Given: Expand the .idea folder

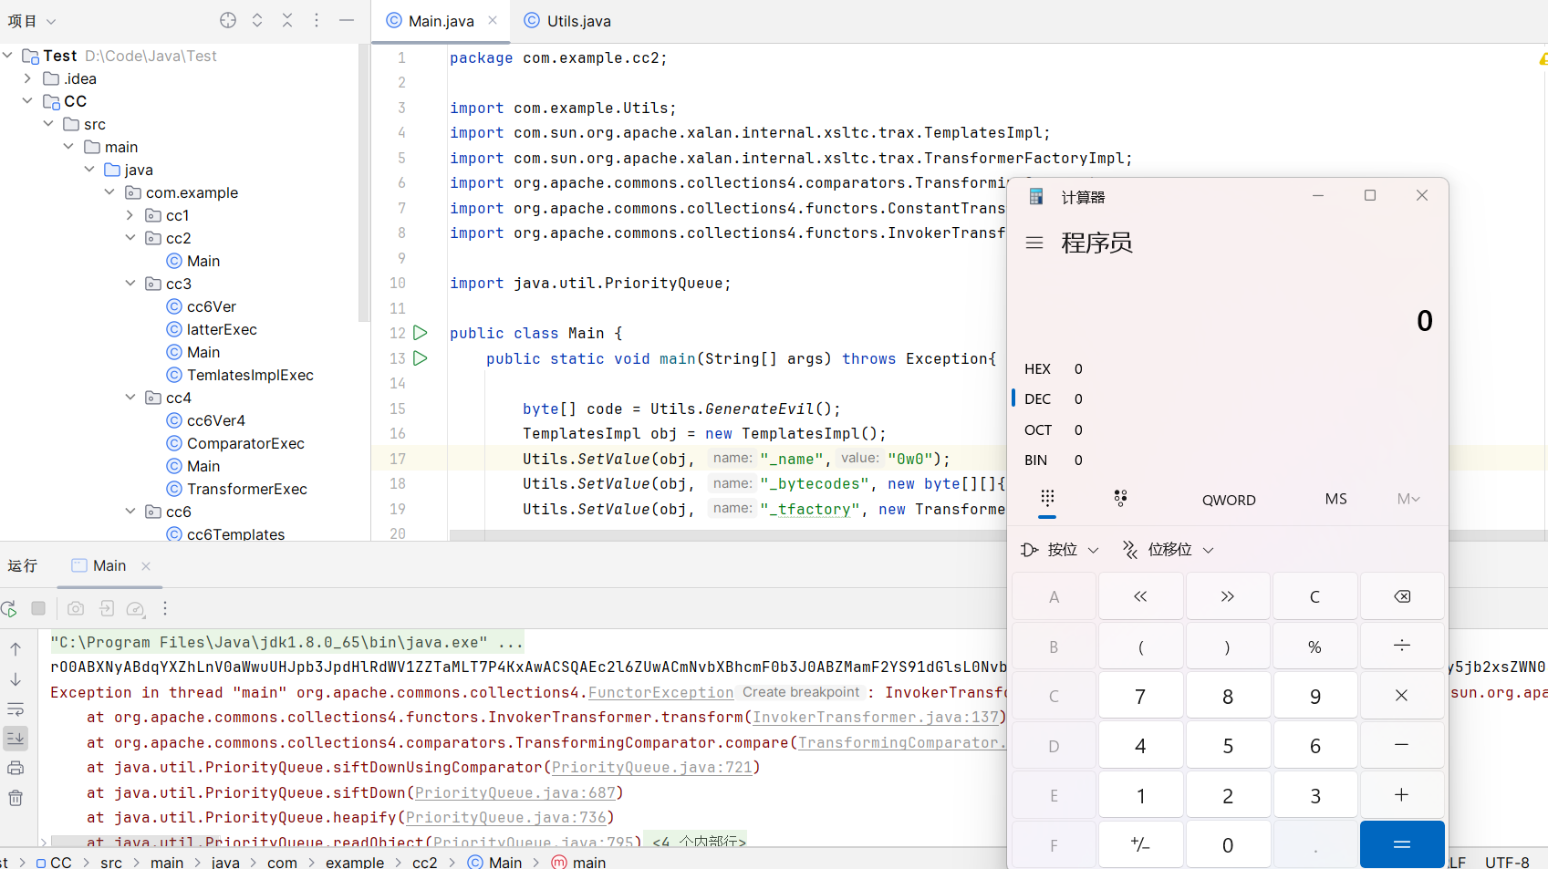Looking at the screenshot, I should (x=27, y=78).
